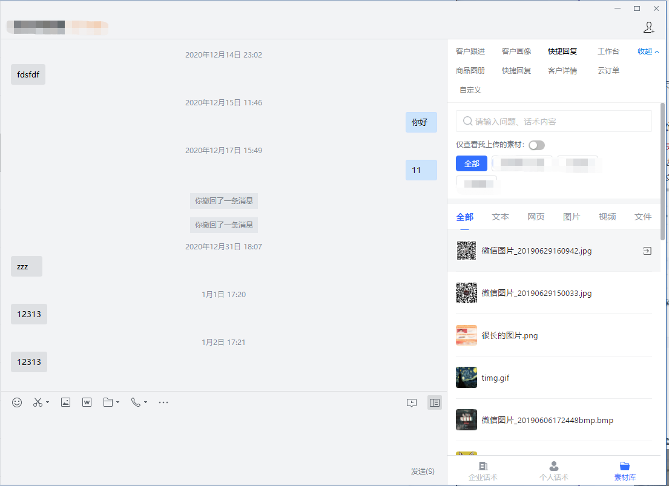Click the W document icon in chat toolbar
The height and width of the screenshot is (486, 669).
click(x=87, y=402)
